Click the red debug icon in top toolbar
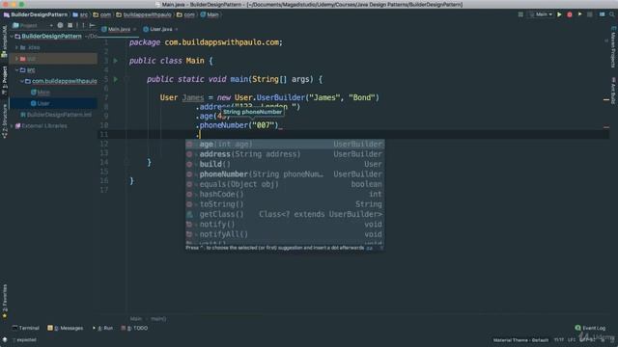The width and height of the screenshot is (618, 347). (570, 14)
